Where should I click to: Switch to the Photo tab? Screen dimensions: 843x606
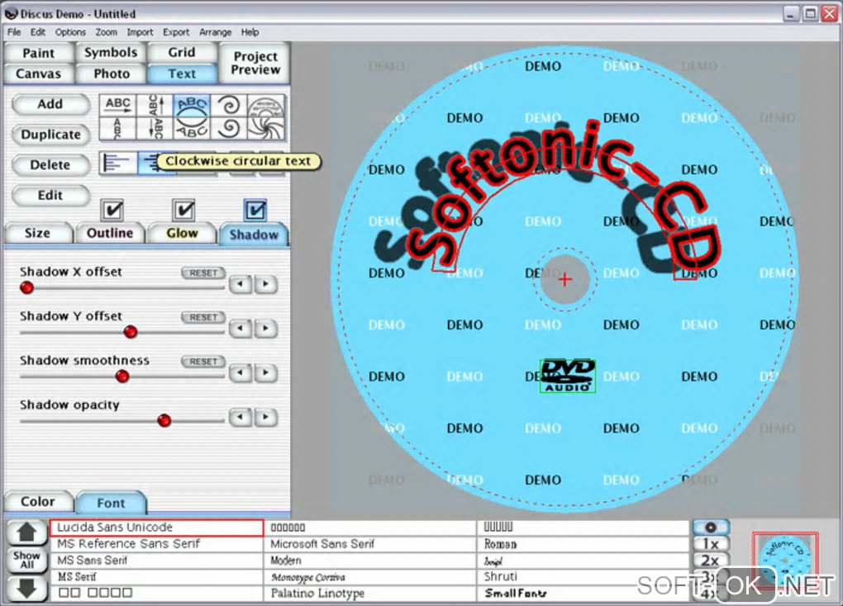click(x=112, y=73)
